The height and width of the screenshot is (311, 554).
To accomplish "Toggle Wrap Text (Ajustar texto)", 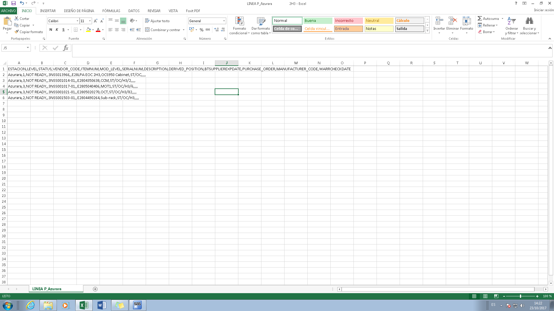I will 157,21.
